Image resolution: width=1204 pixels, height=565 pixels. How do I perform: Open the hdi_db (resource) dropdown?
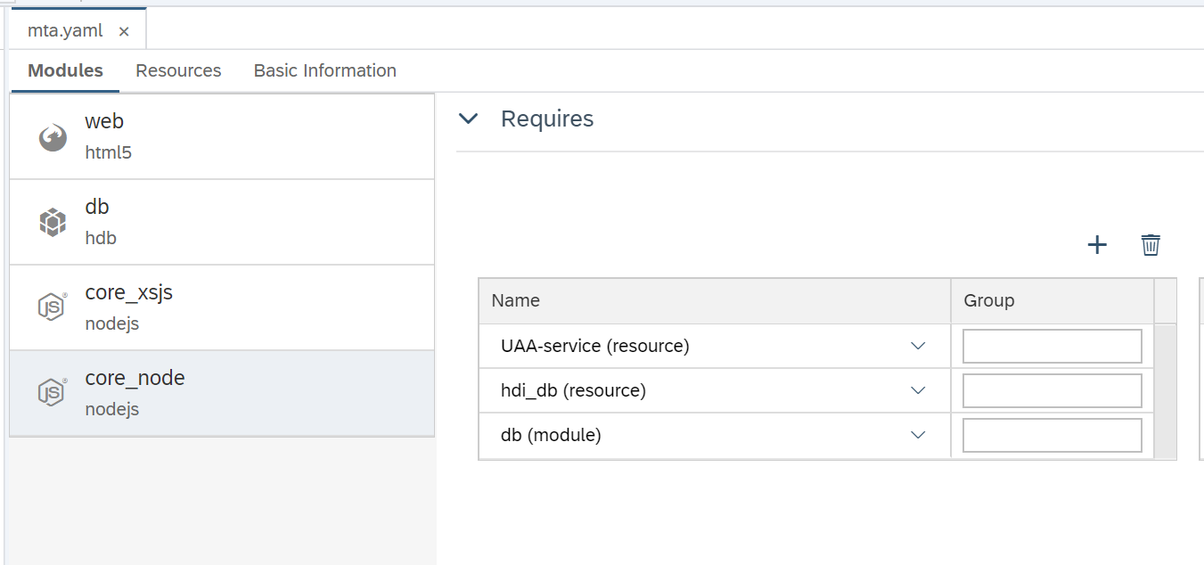pyautogui.click(x=918, y=390)
